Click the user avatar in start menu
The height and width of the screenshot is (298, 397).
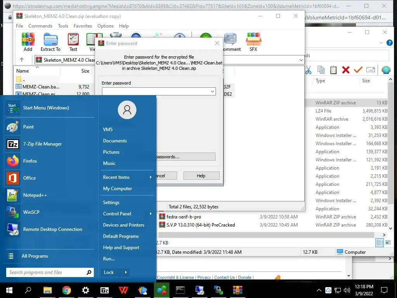coord(127,110)
